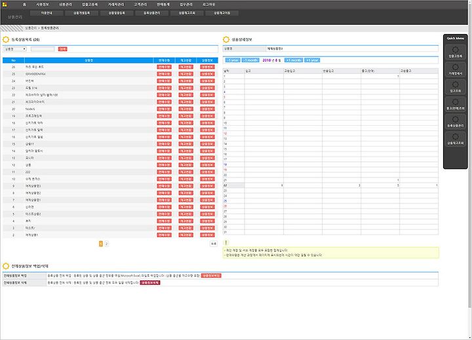Click 상품정보 button in row No 26
Screen dimensions: 472x340
coord(207,67)
